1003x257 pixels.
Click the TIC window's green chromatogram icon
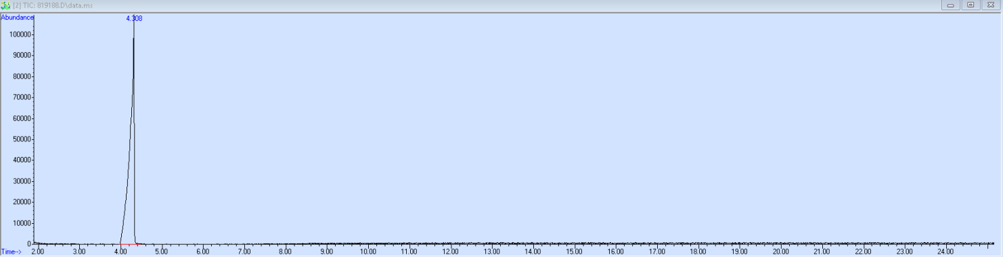tap(5, 5)
